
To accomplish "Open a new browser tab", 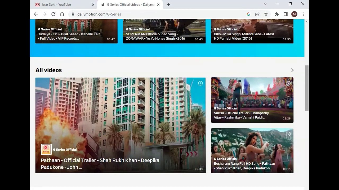I will tap(169, 4).
